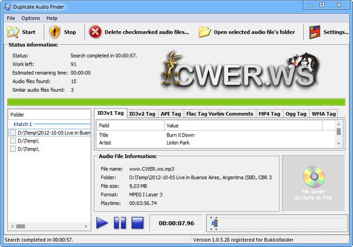The height and width of the screenshot is (247, 353).
Task: Stop audio playback with square button
Action: pyautogui.click(x=137, y=223)
